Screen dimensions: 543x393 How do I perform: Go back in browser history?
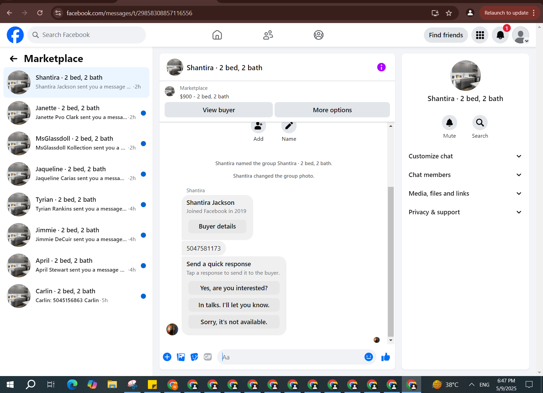[x=10, y=13]
